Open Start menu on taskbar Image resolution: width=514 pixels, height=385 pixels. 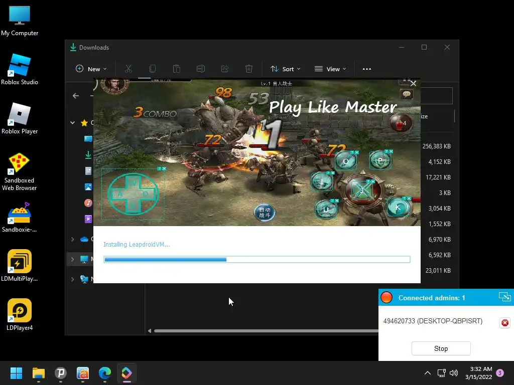click(x=16, y=373)
